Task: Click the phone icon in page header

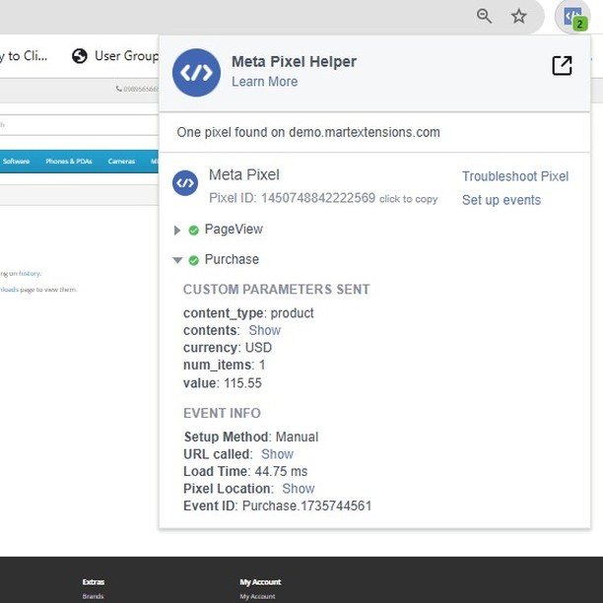Action: [119, 89]
